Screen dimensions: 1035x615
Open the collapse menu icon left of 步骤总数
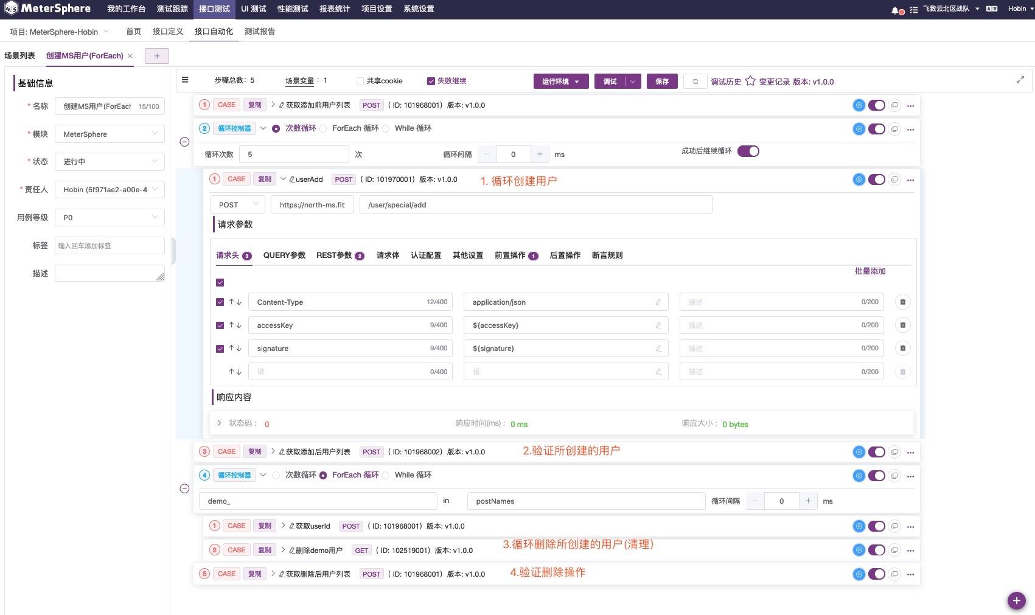(185, 80)
